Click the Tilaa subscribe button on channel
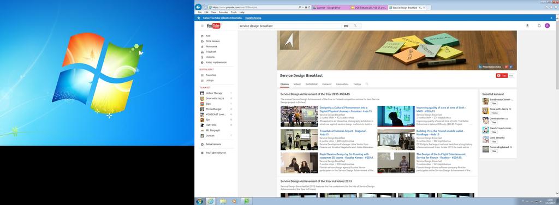The image size is (559, 205). coord(502,75)
